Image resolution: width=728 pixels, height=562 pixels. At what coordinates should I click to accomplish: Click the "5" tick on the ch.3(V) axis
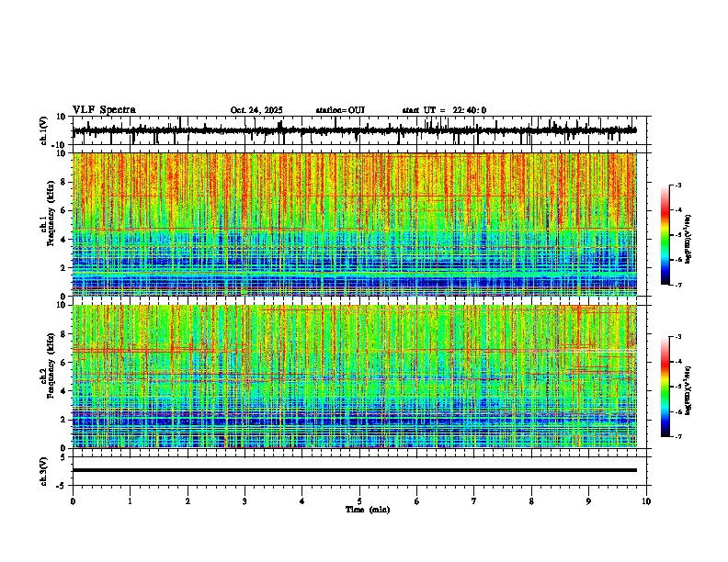(x=64, y=457)
